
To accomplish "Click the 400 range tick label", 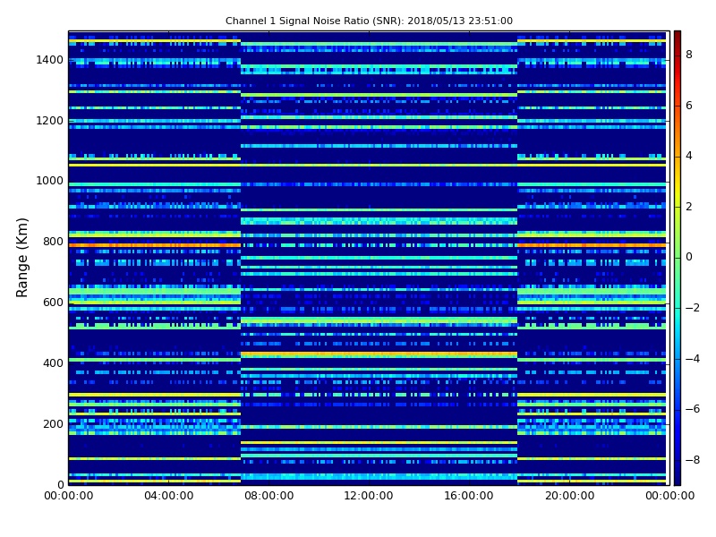I will (53, 363).
